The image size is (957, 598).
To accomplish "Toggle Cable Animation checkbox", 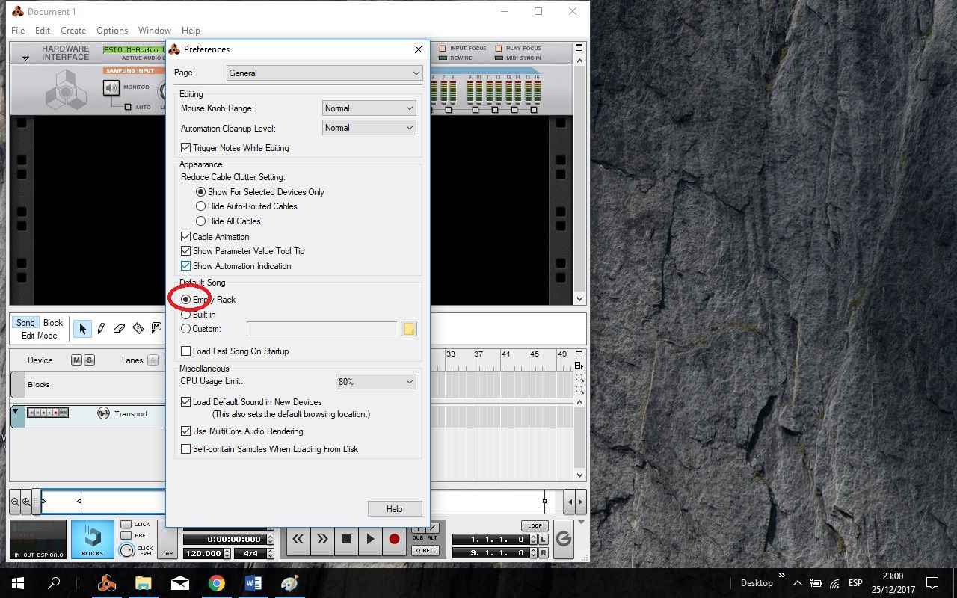I will click(186, 237).
